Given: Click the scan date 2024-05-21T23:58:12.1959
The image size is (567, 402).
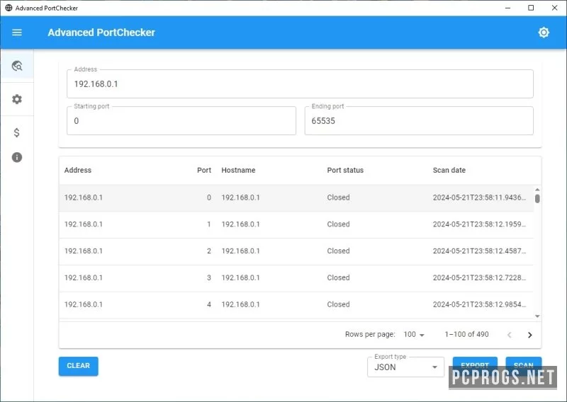Looking at the screenshot, I should pos(479,224).
